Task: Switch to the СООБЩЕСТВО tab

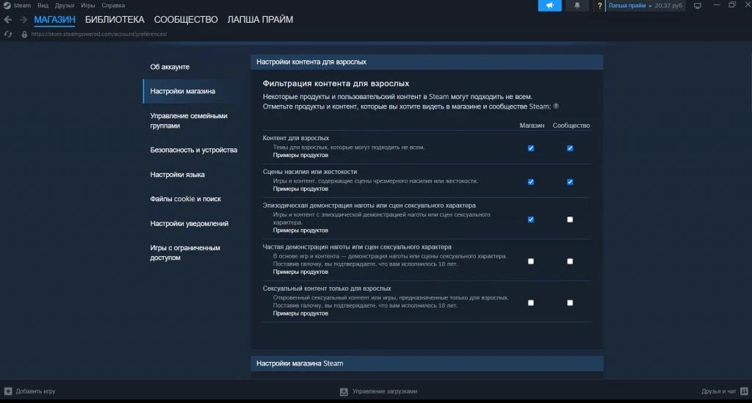Action: (186, 20)
